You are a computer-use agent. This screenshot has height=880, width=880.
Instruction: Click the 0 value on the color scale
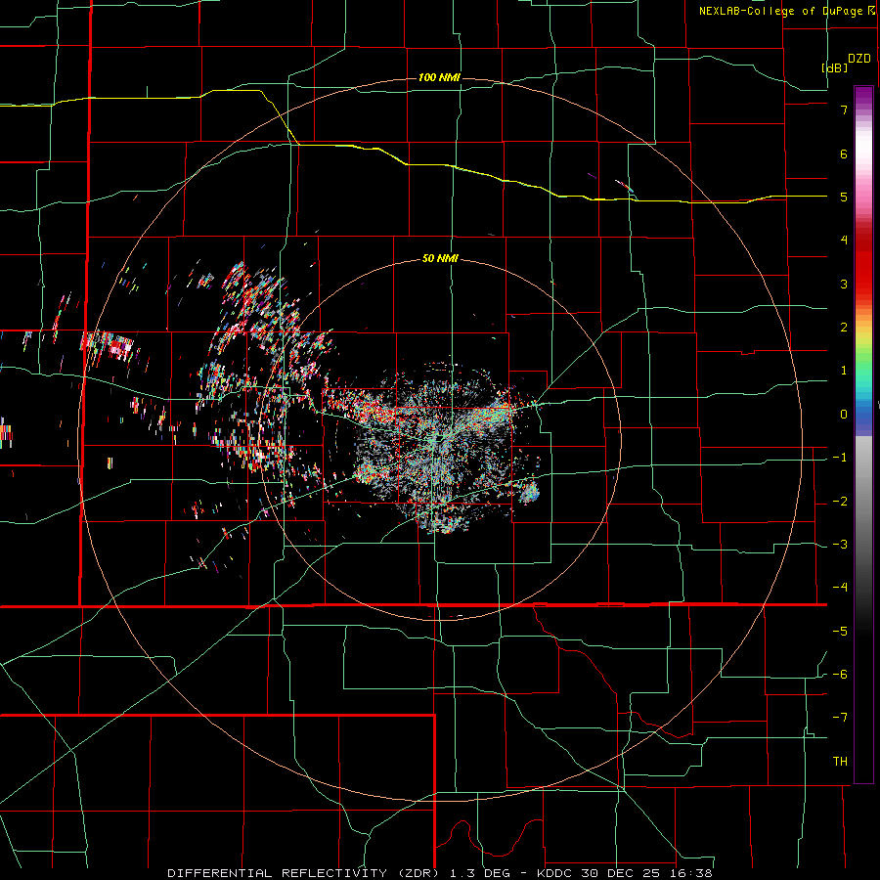pos(844,415)
